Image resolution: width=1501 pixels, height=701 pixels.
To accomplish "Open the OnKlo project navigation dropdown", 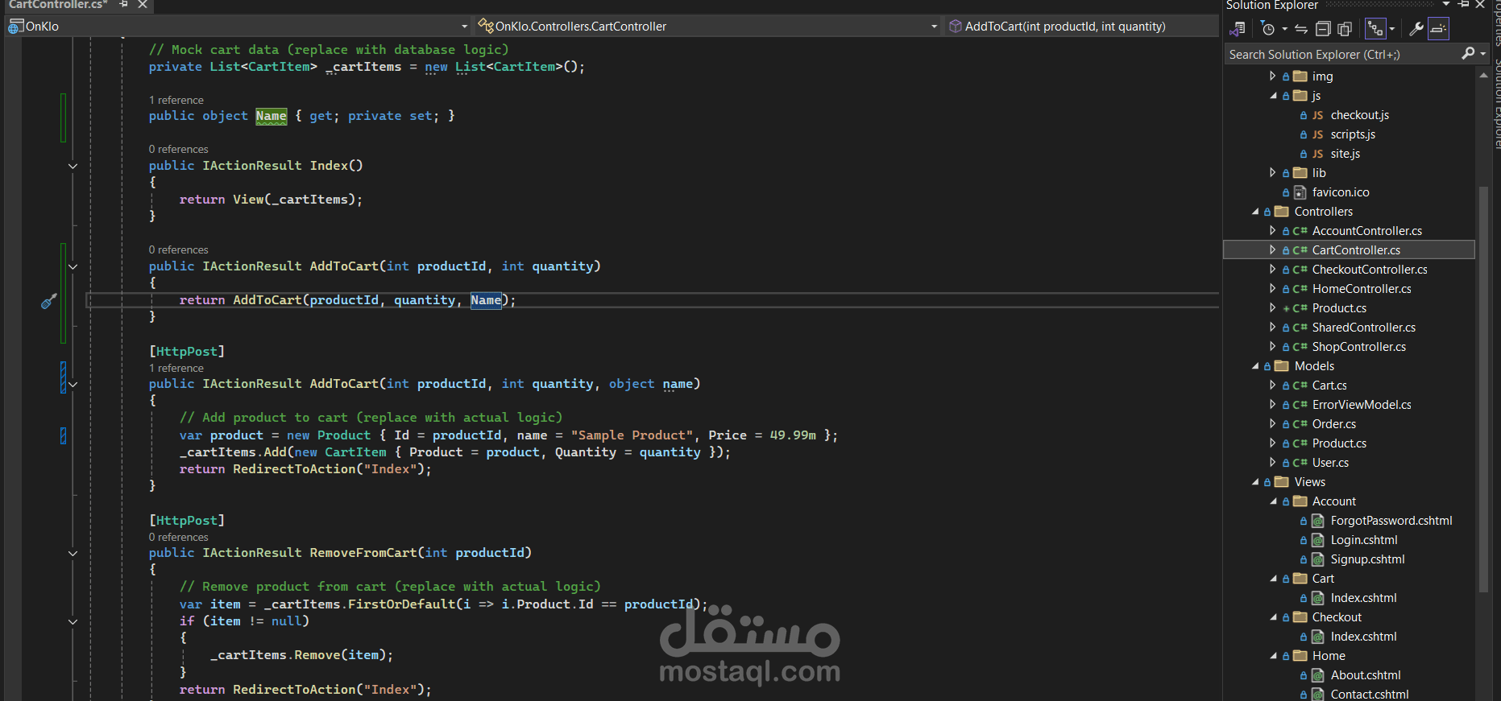I will 464,27.
